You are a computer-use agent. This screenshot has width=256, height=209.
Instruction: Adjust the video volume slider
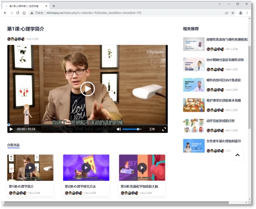tap(132, 129)
